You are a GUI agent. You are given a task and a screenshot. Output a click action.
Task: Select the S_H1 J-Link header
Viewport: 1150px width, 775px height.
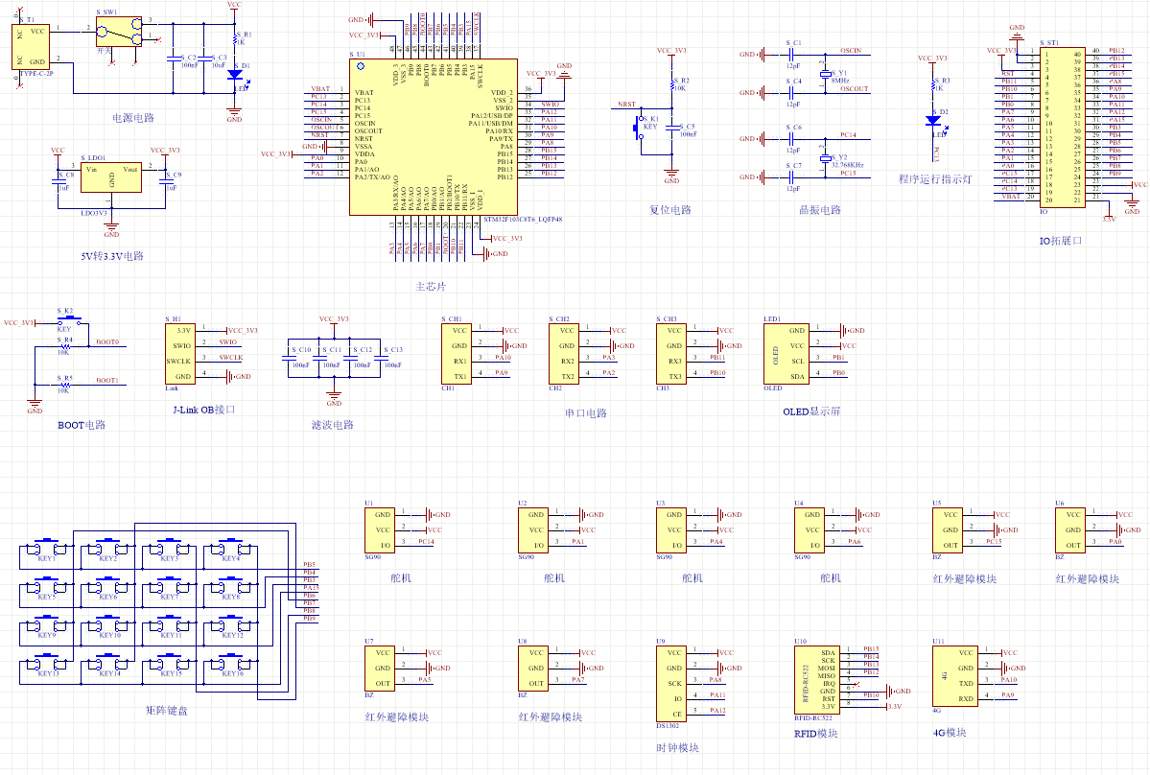(179, 353)
